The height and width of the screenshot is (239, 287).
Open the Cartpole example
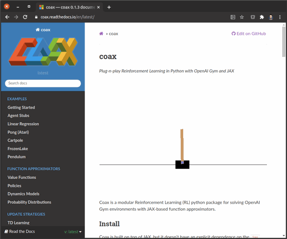click(15, 141)
